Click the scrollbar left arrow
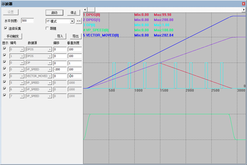247x165 pixels. [x=85, y=9]
